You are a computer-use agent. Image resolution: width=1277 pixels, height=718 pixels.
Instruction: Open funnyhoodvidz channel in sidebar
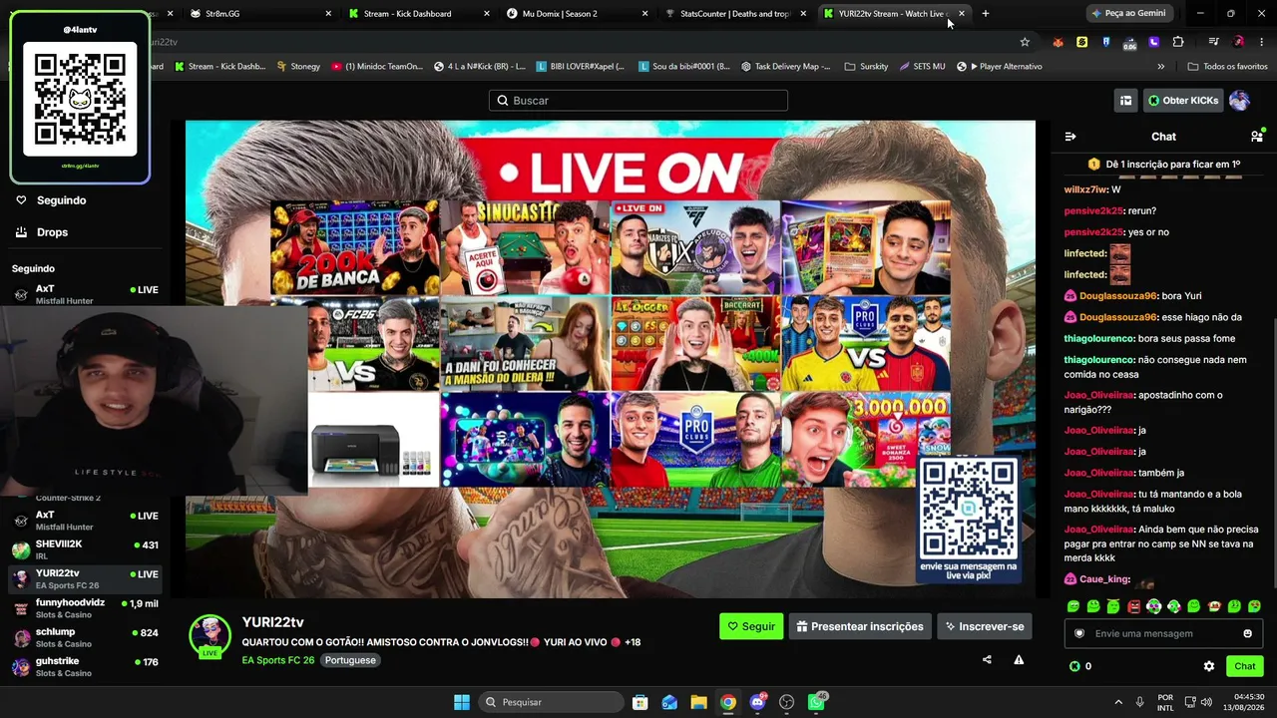(85, 608)
